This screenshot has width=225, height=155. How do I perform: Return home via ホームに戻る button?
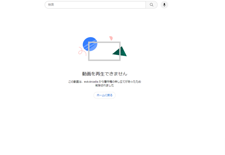pos(104,95)
